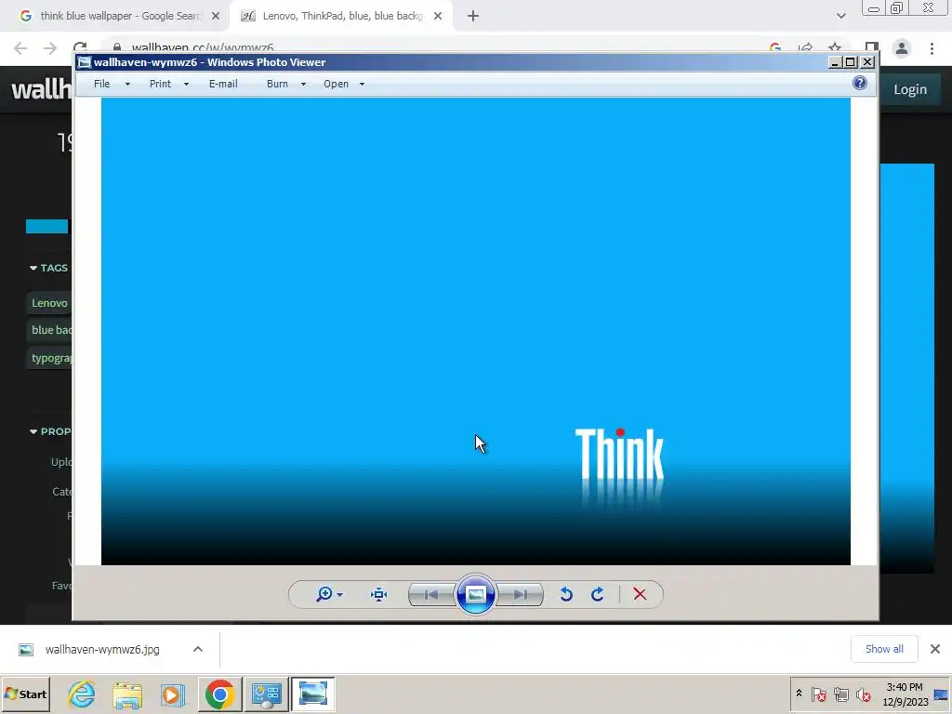Expand the Print dropdown arrow
Screen dimensions: 952x714
(186, 85)
